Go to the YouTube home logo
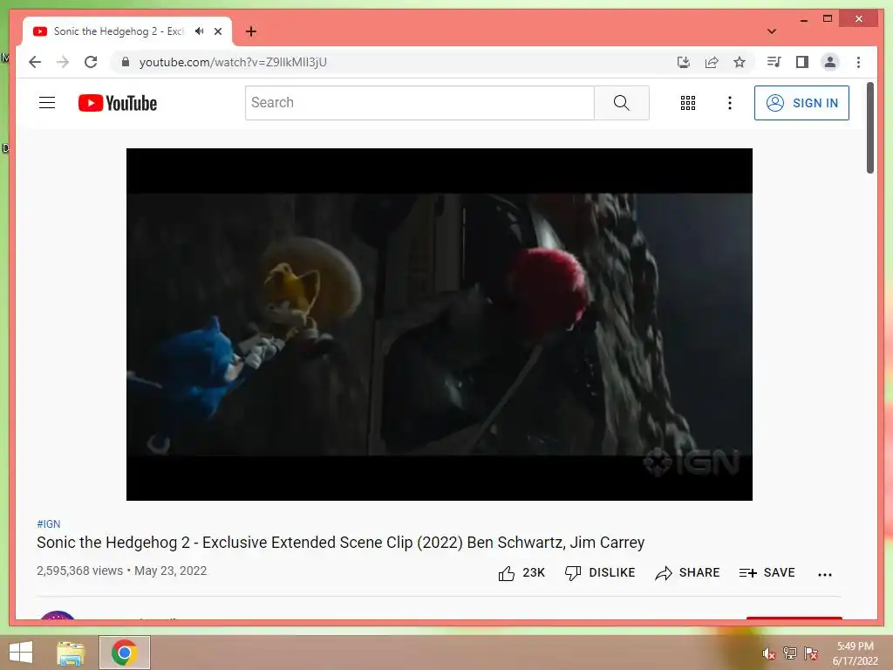This screenshot has height=670, width=893. tap(118, 103)
